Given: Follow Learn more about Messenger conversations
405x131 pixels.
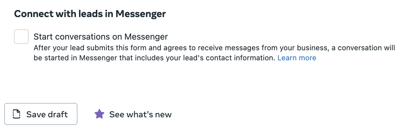Looking at the screenshot, I should coord(297,58).
